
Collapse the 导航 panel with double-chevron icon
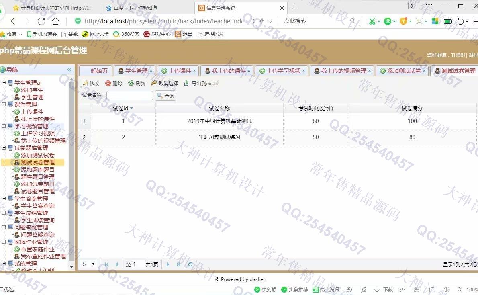(x=69, y=70)
